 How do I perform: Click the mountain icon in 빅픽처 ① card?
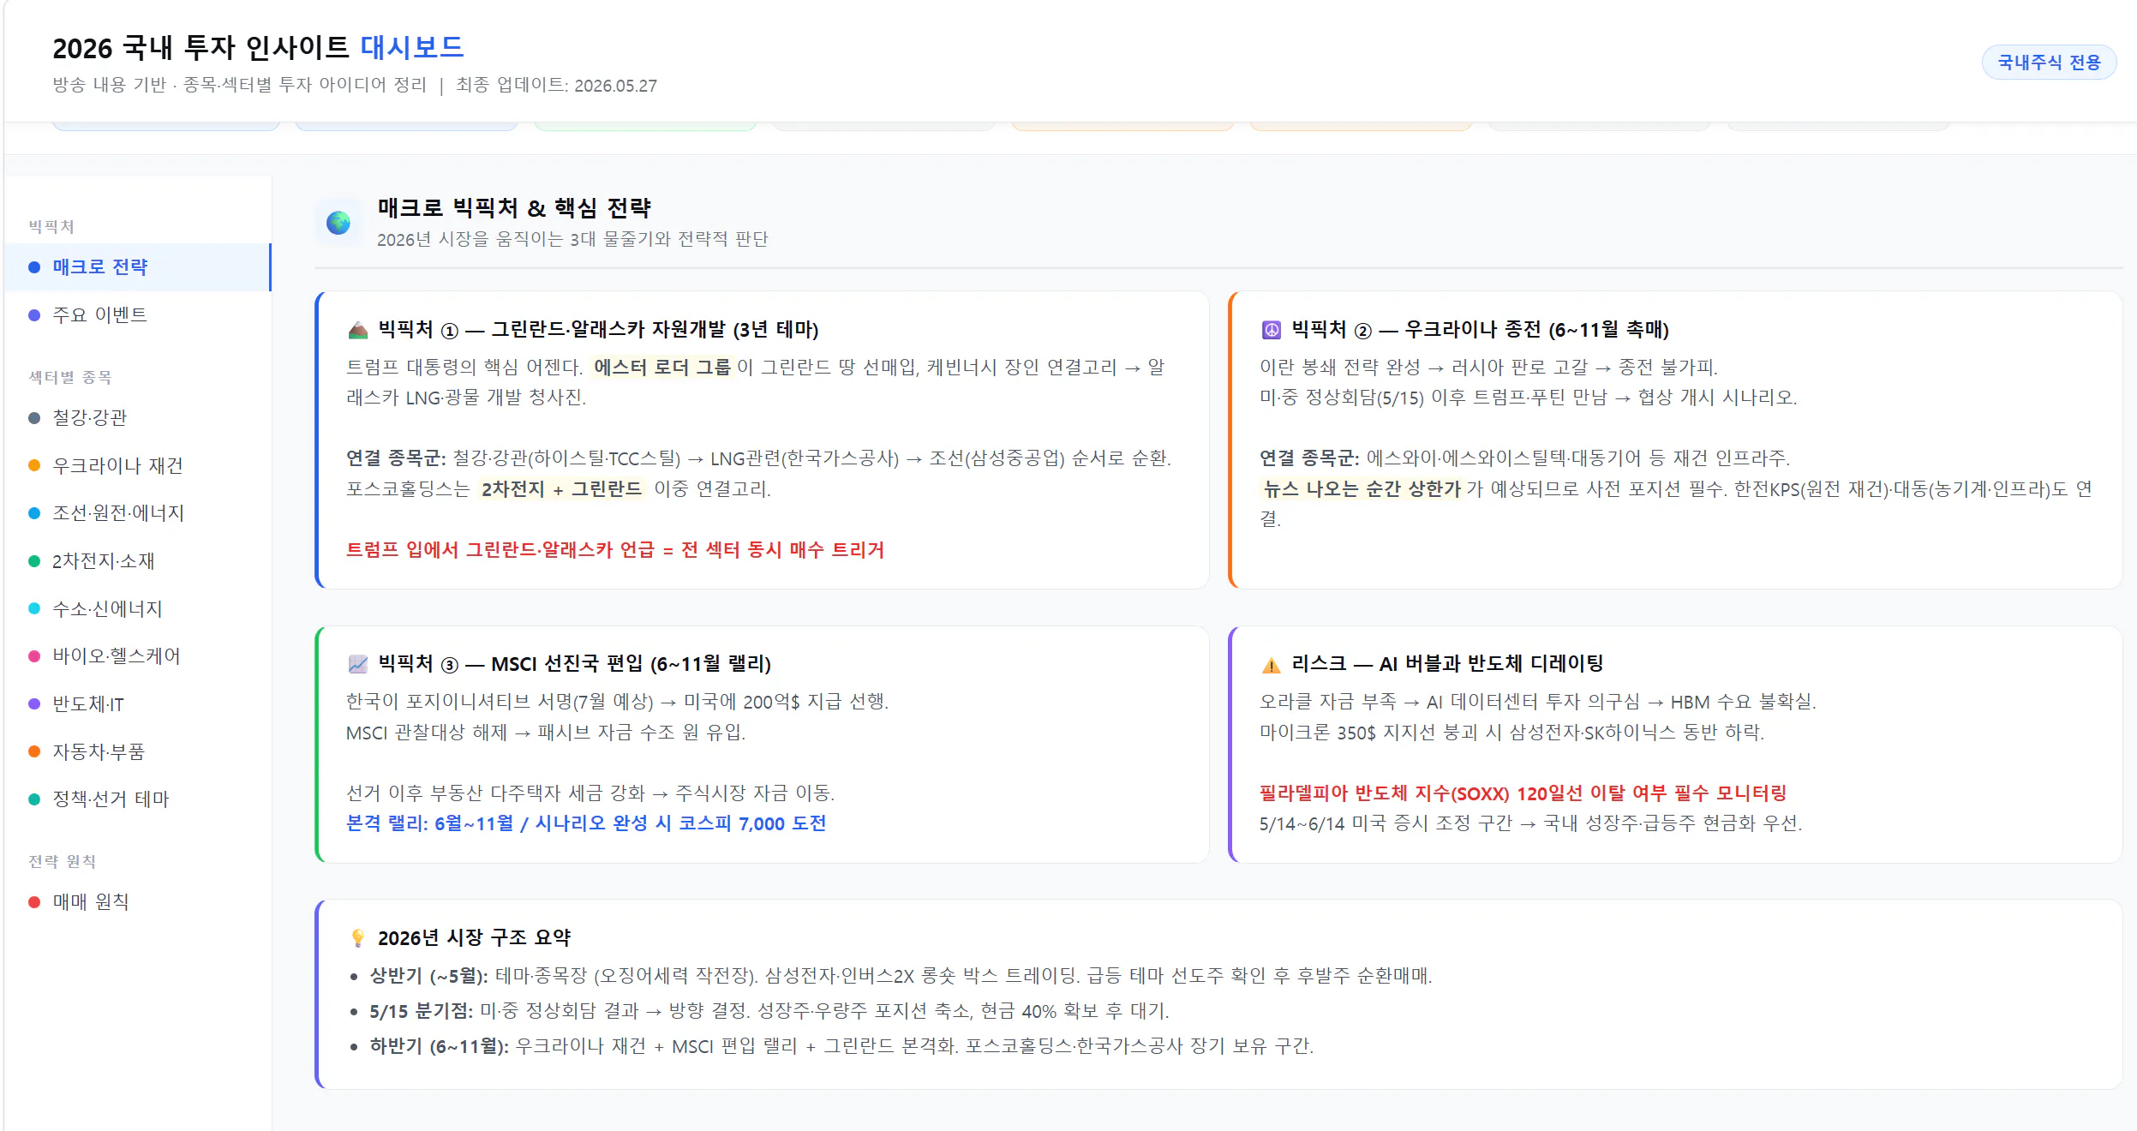[358, 330]
